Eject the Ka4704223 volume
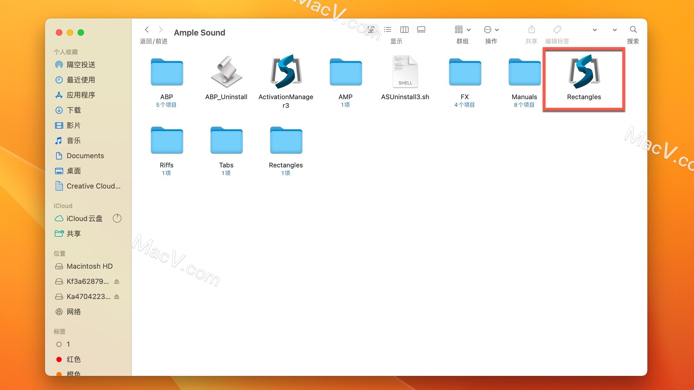This screenshot has height=390, width=694. (117, 296)
